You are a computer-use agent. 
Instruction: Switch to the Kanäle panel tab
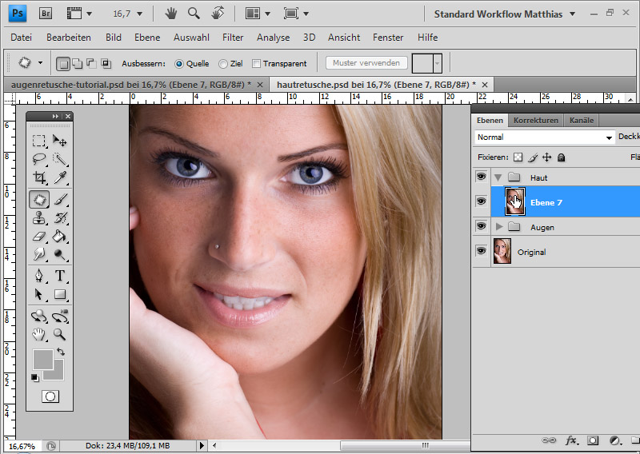tap(581, 121)
